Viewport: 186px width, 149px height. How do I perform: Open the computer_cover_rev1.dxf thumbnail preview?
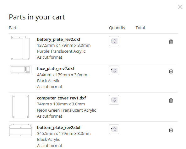click(x=20, y=107)
